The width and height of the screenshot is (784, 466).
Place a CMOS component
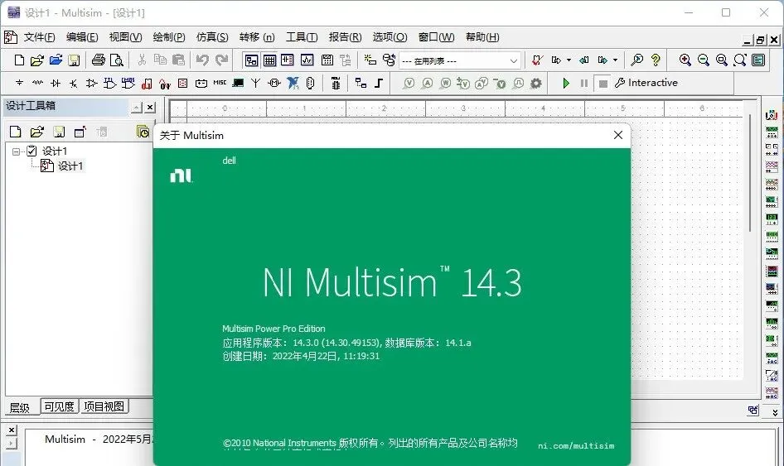pos(128,83)
